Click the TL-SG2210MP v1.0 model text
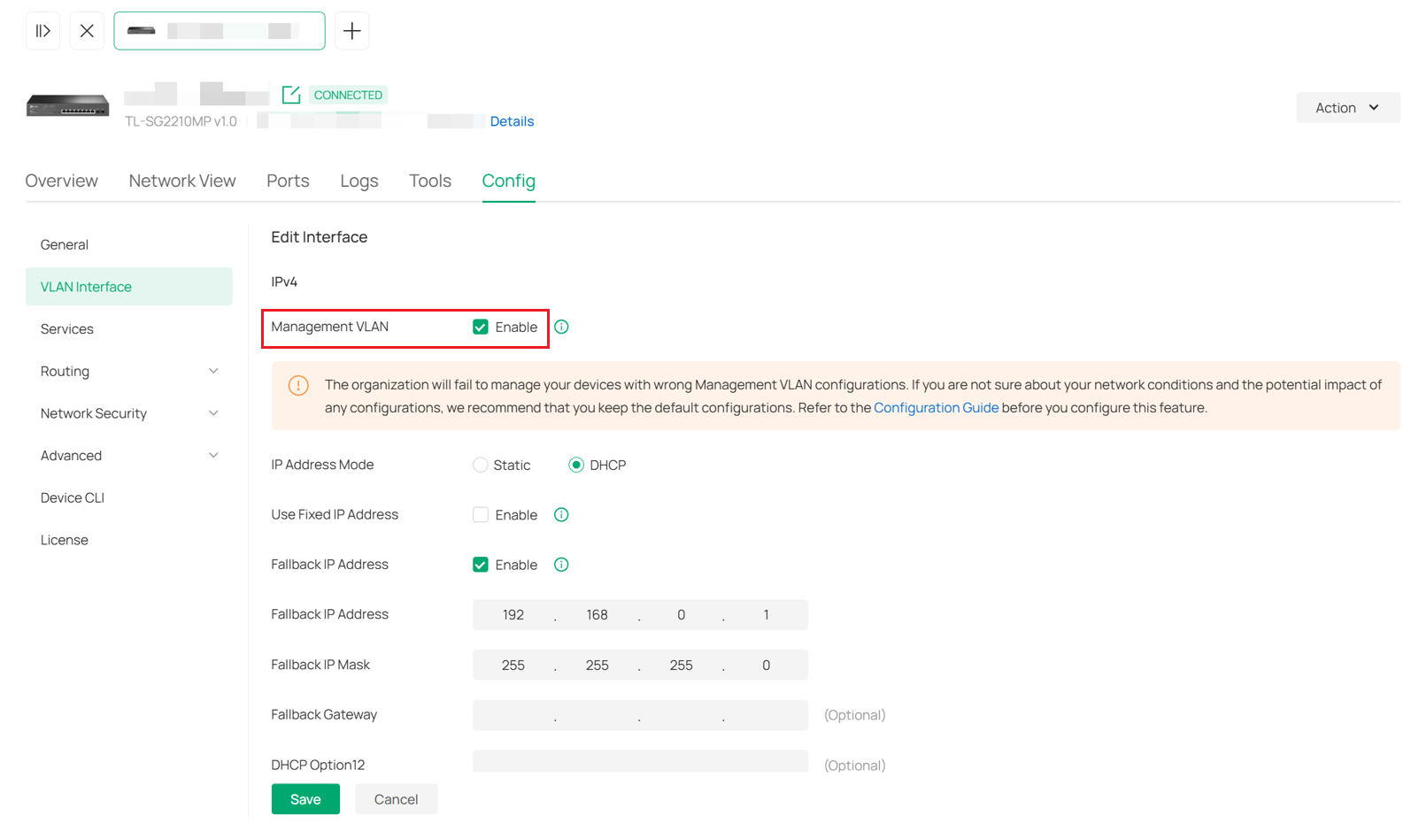Image resolution: width=1411 pixels, height=824 pixels. [181, 121]
